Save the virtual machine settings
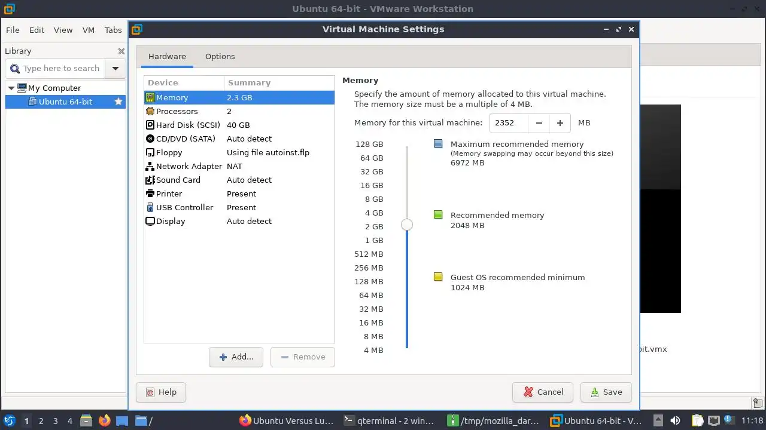Screen dimensions: 766x430 point(606,392)
